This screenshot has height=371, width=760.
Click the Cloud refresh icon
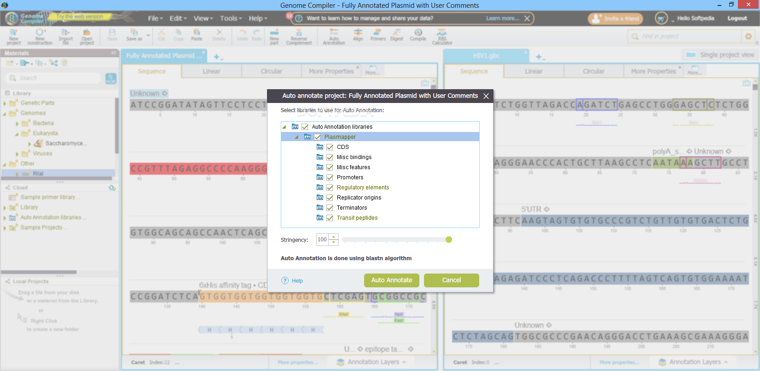pyautogui.click(x=112, y=188)
